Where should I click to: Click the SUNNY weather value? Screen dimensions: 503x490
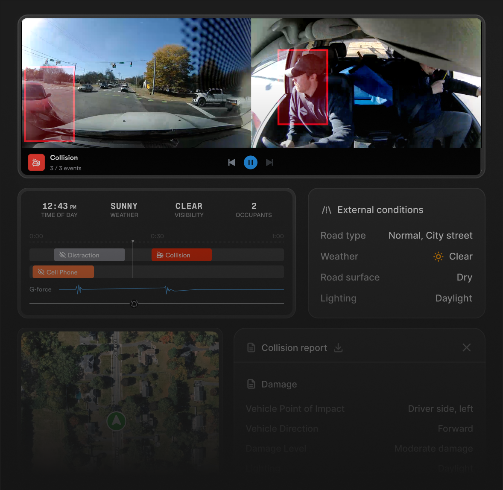pos(124,206)
